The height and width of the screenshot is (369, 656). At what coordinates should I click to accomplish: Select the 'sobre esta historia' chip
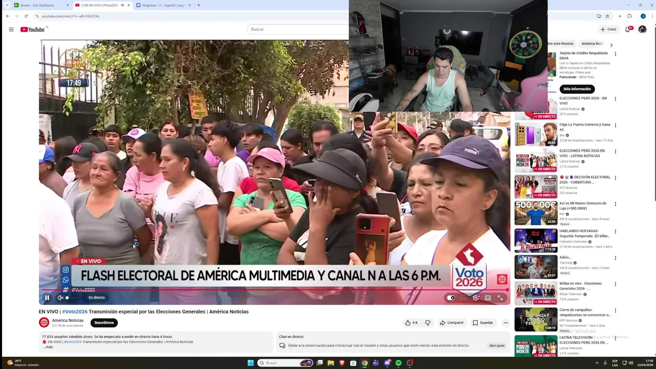click(x=560, y=44)
